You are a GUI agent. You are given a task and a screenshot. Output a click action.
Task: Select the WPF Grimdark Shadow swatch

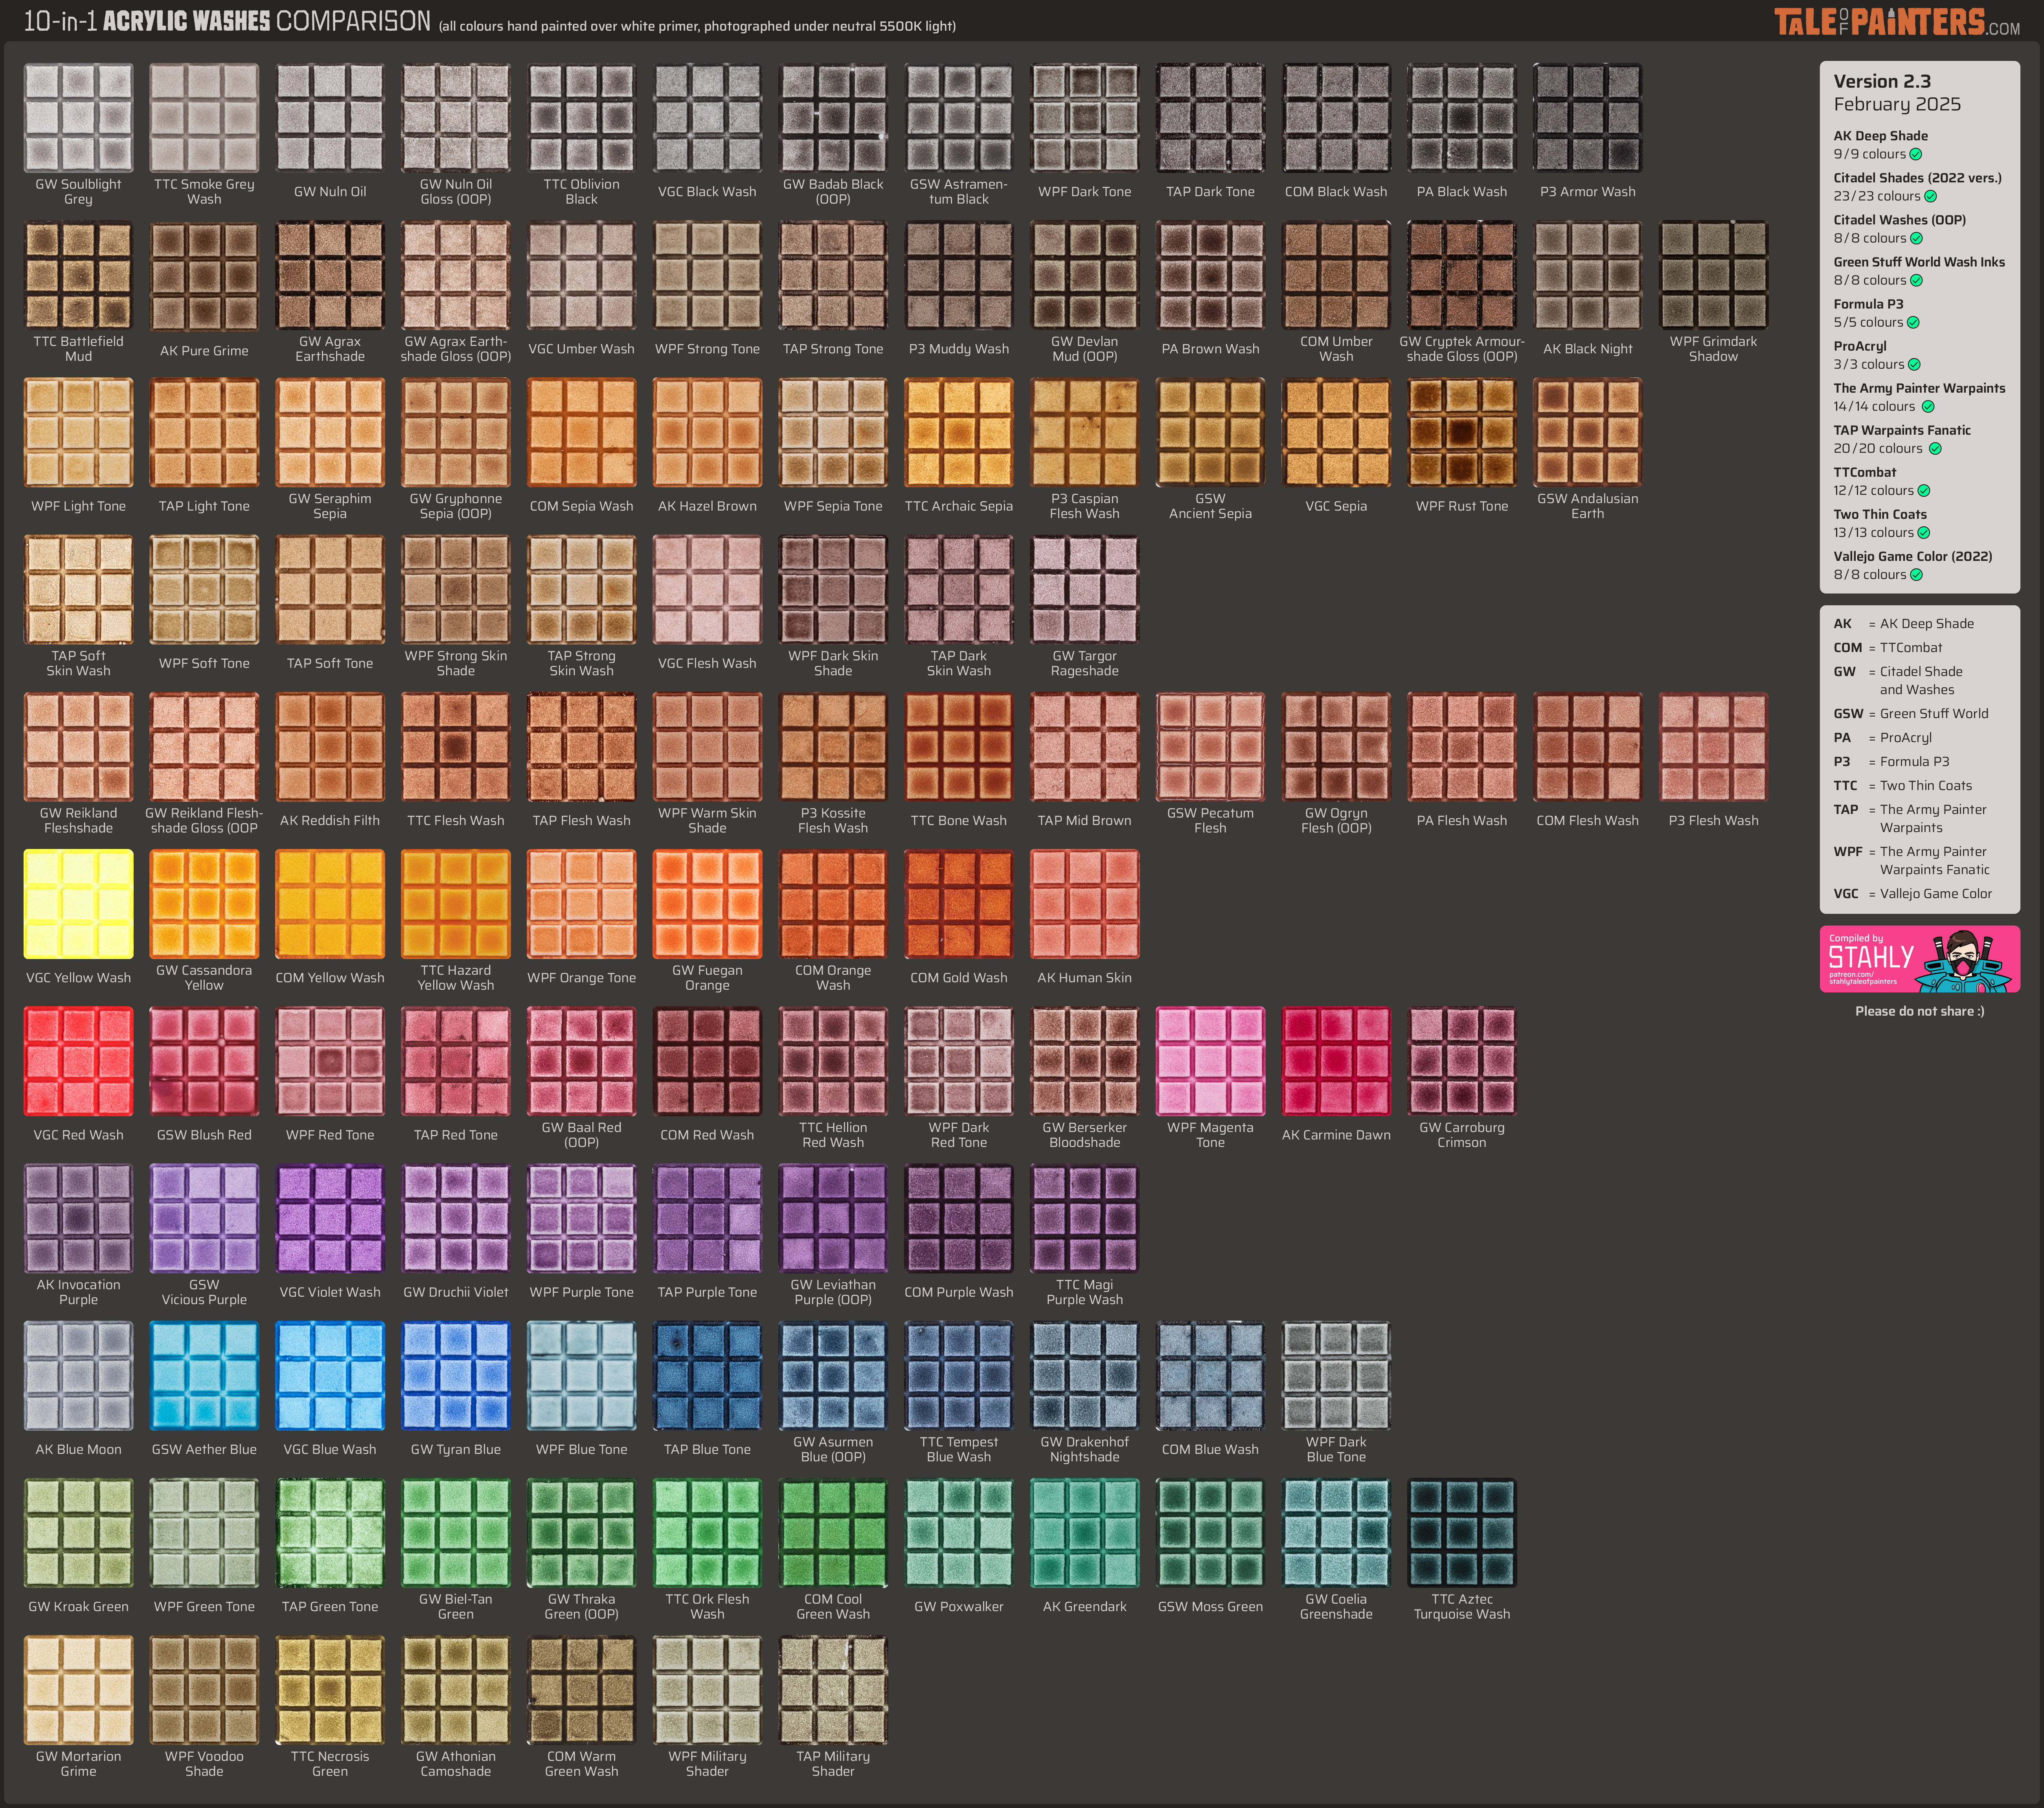[1713, 275]
